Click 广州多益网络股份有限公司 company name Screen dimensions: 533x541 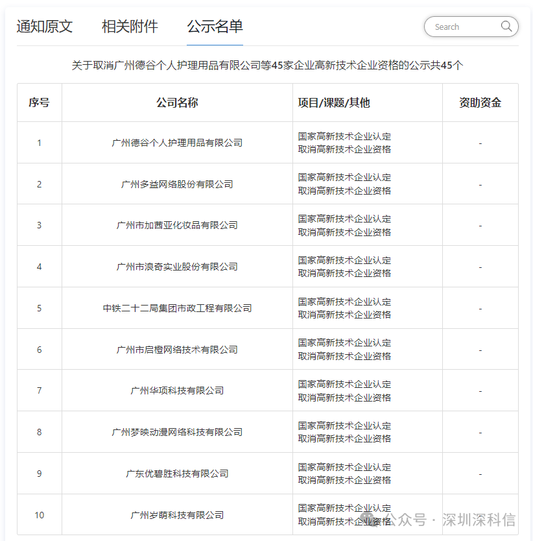[x=178, y=184]
